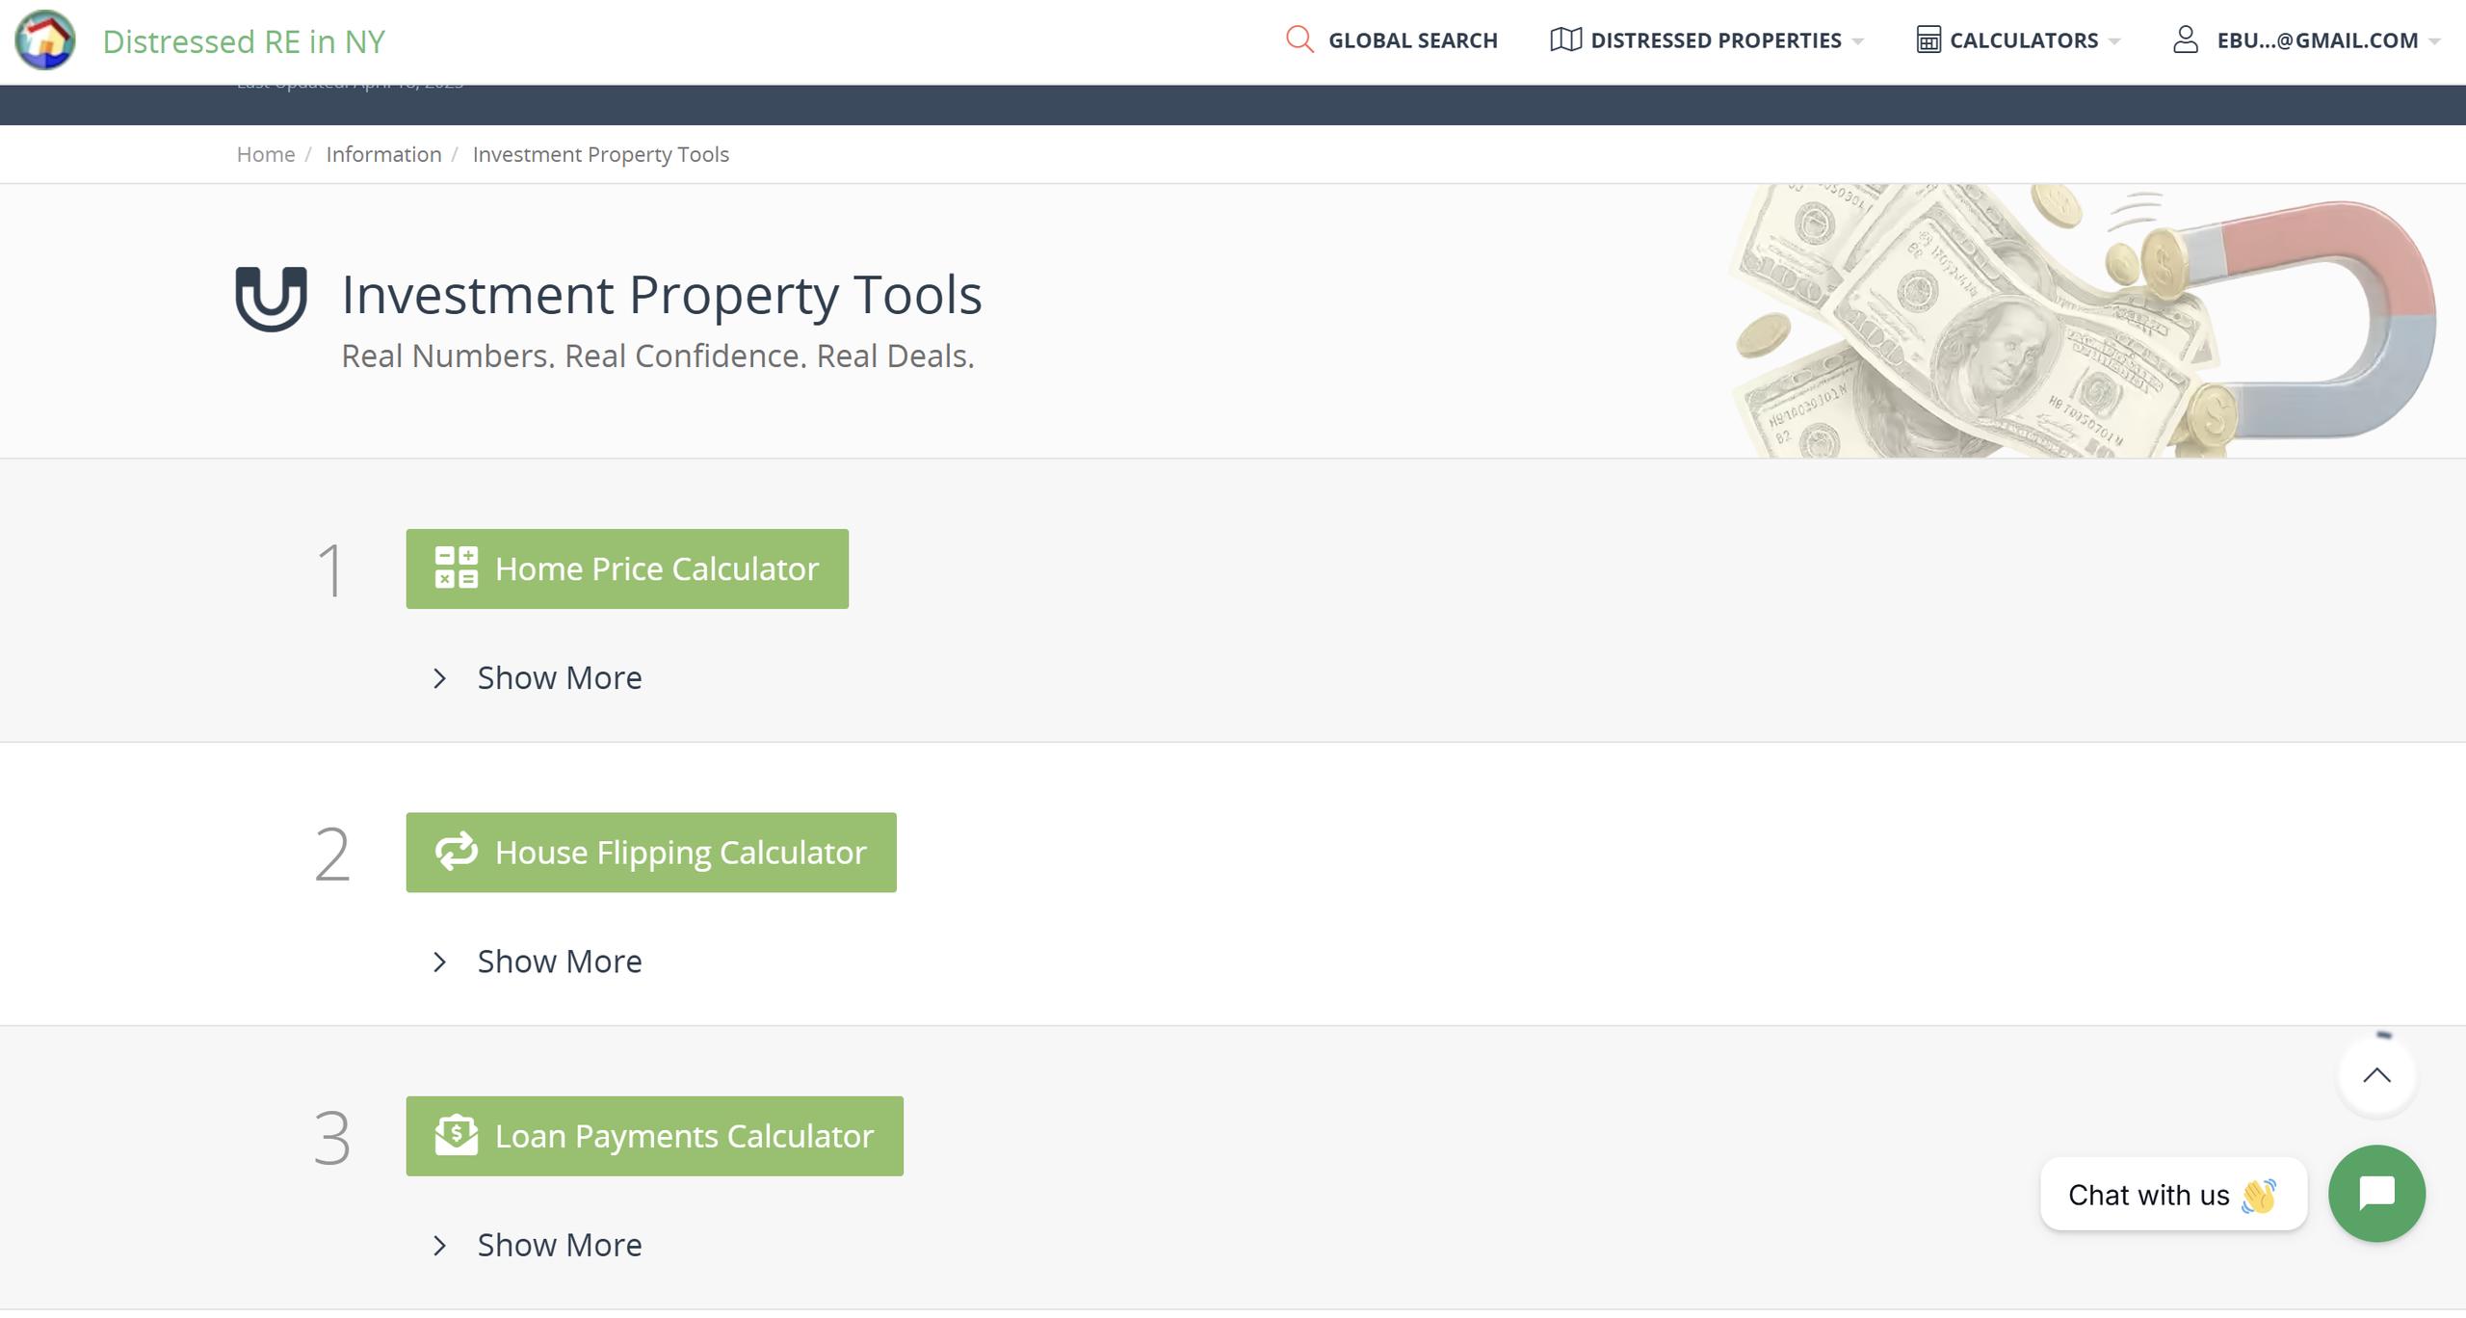The width and height of the screenshot is (2466, 1318).
Task: Open the House Flipping Calculator
Action: (x=650, y=853)
